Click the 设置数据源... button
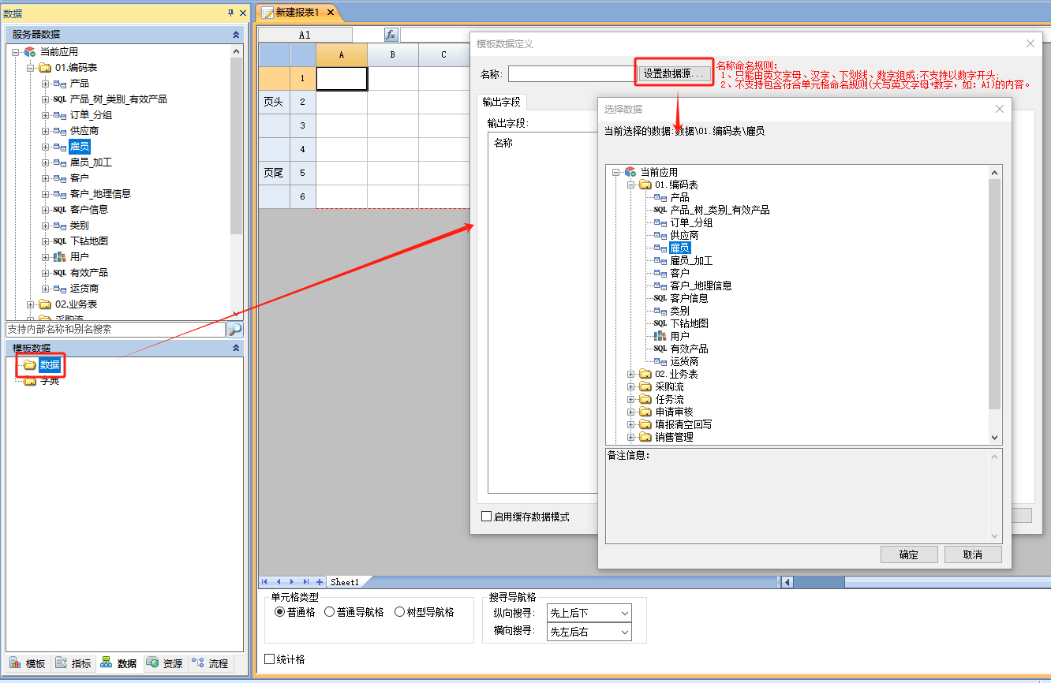 675,74
